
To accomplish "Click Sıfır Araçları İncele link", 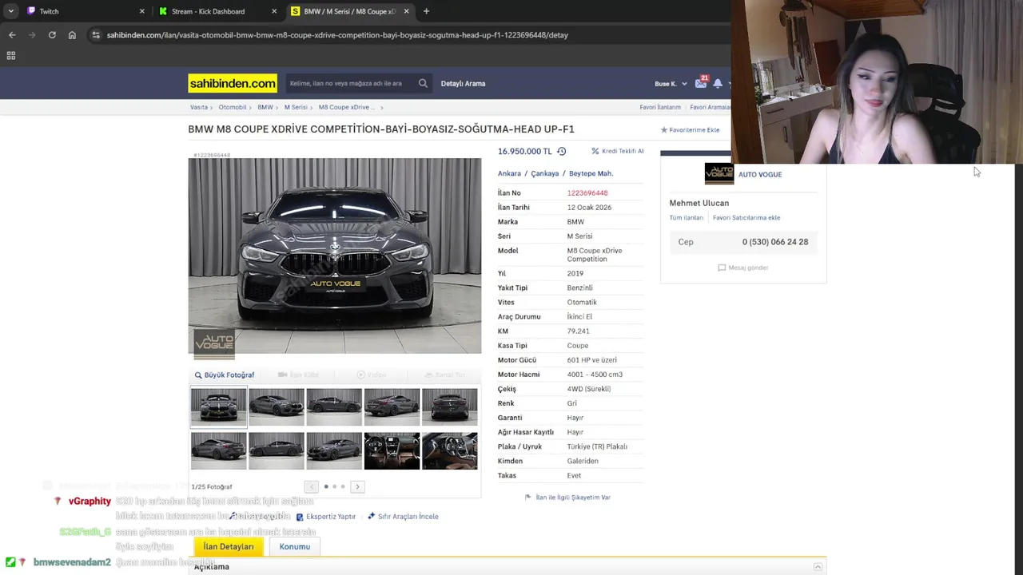I will (x=403, y=517).
